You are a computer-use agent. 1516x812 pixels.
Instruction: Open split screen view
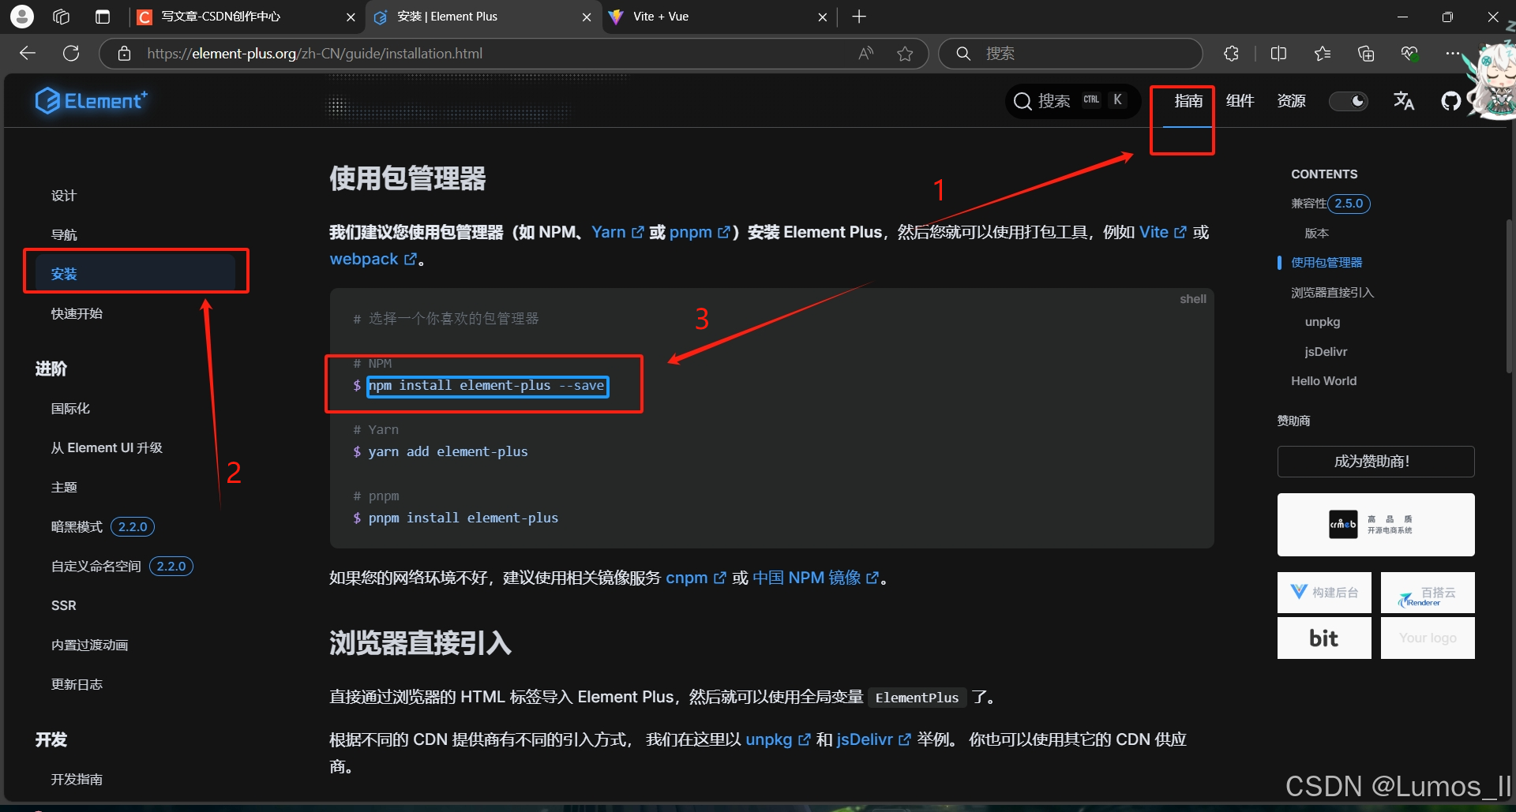coord(1278,53)
